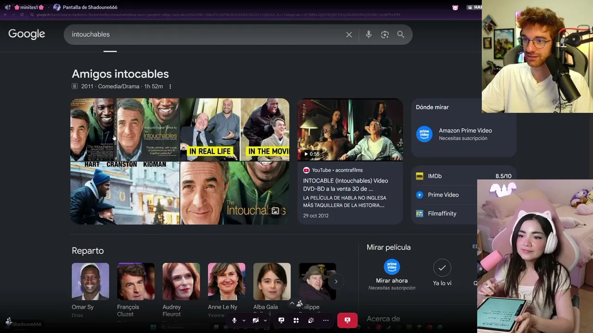Open more call options ellipsis
593x333 pixels.
(x=326, y=320)
